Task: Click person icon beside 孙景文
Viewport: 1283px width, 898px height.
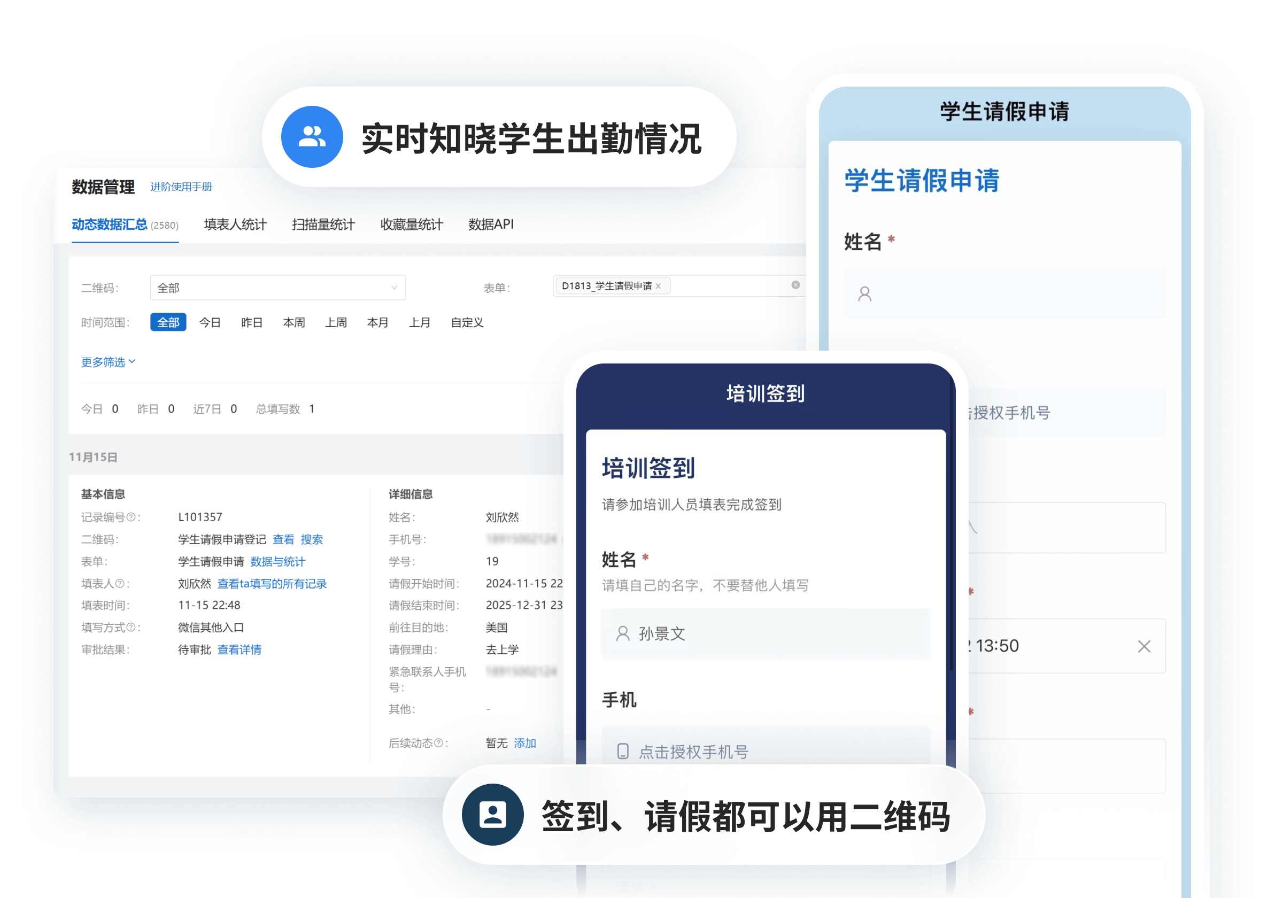Action: 622,634
